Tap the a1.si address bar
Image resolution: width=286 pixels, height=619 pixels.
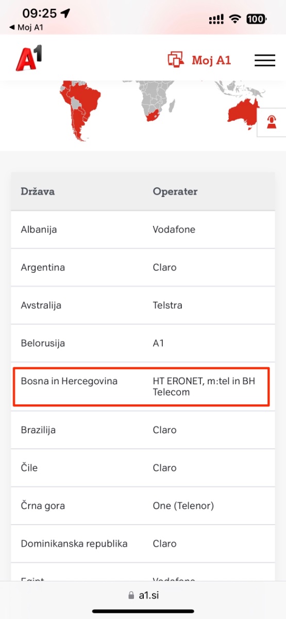[143, 595]
